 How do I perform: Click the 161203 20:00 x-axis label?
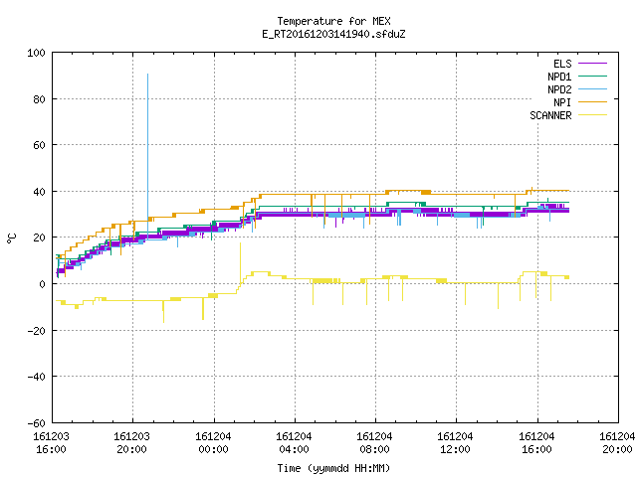tap(131, 443)
